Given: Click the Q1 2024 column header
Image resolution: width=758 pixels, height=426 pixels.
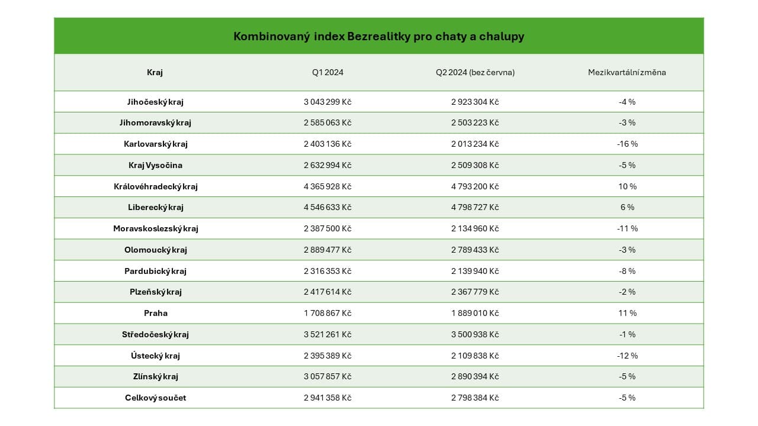Looking at the screenshot, I should click(x=327, y=73).
